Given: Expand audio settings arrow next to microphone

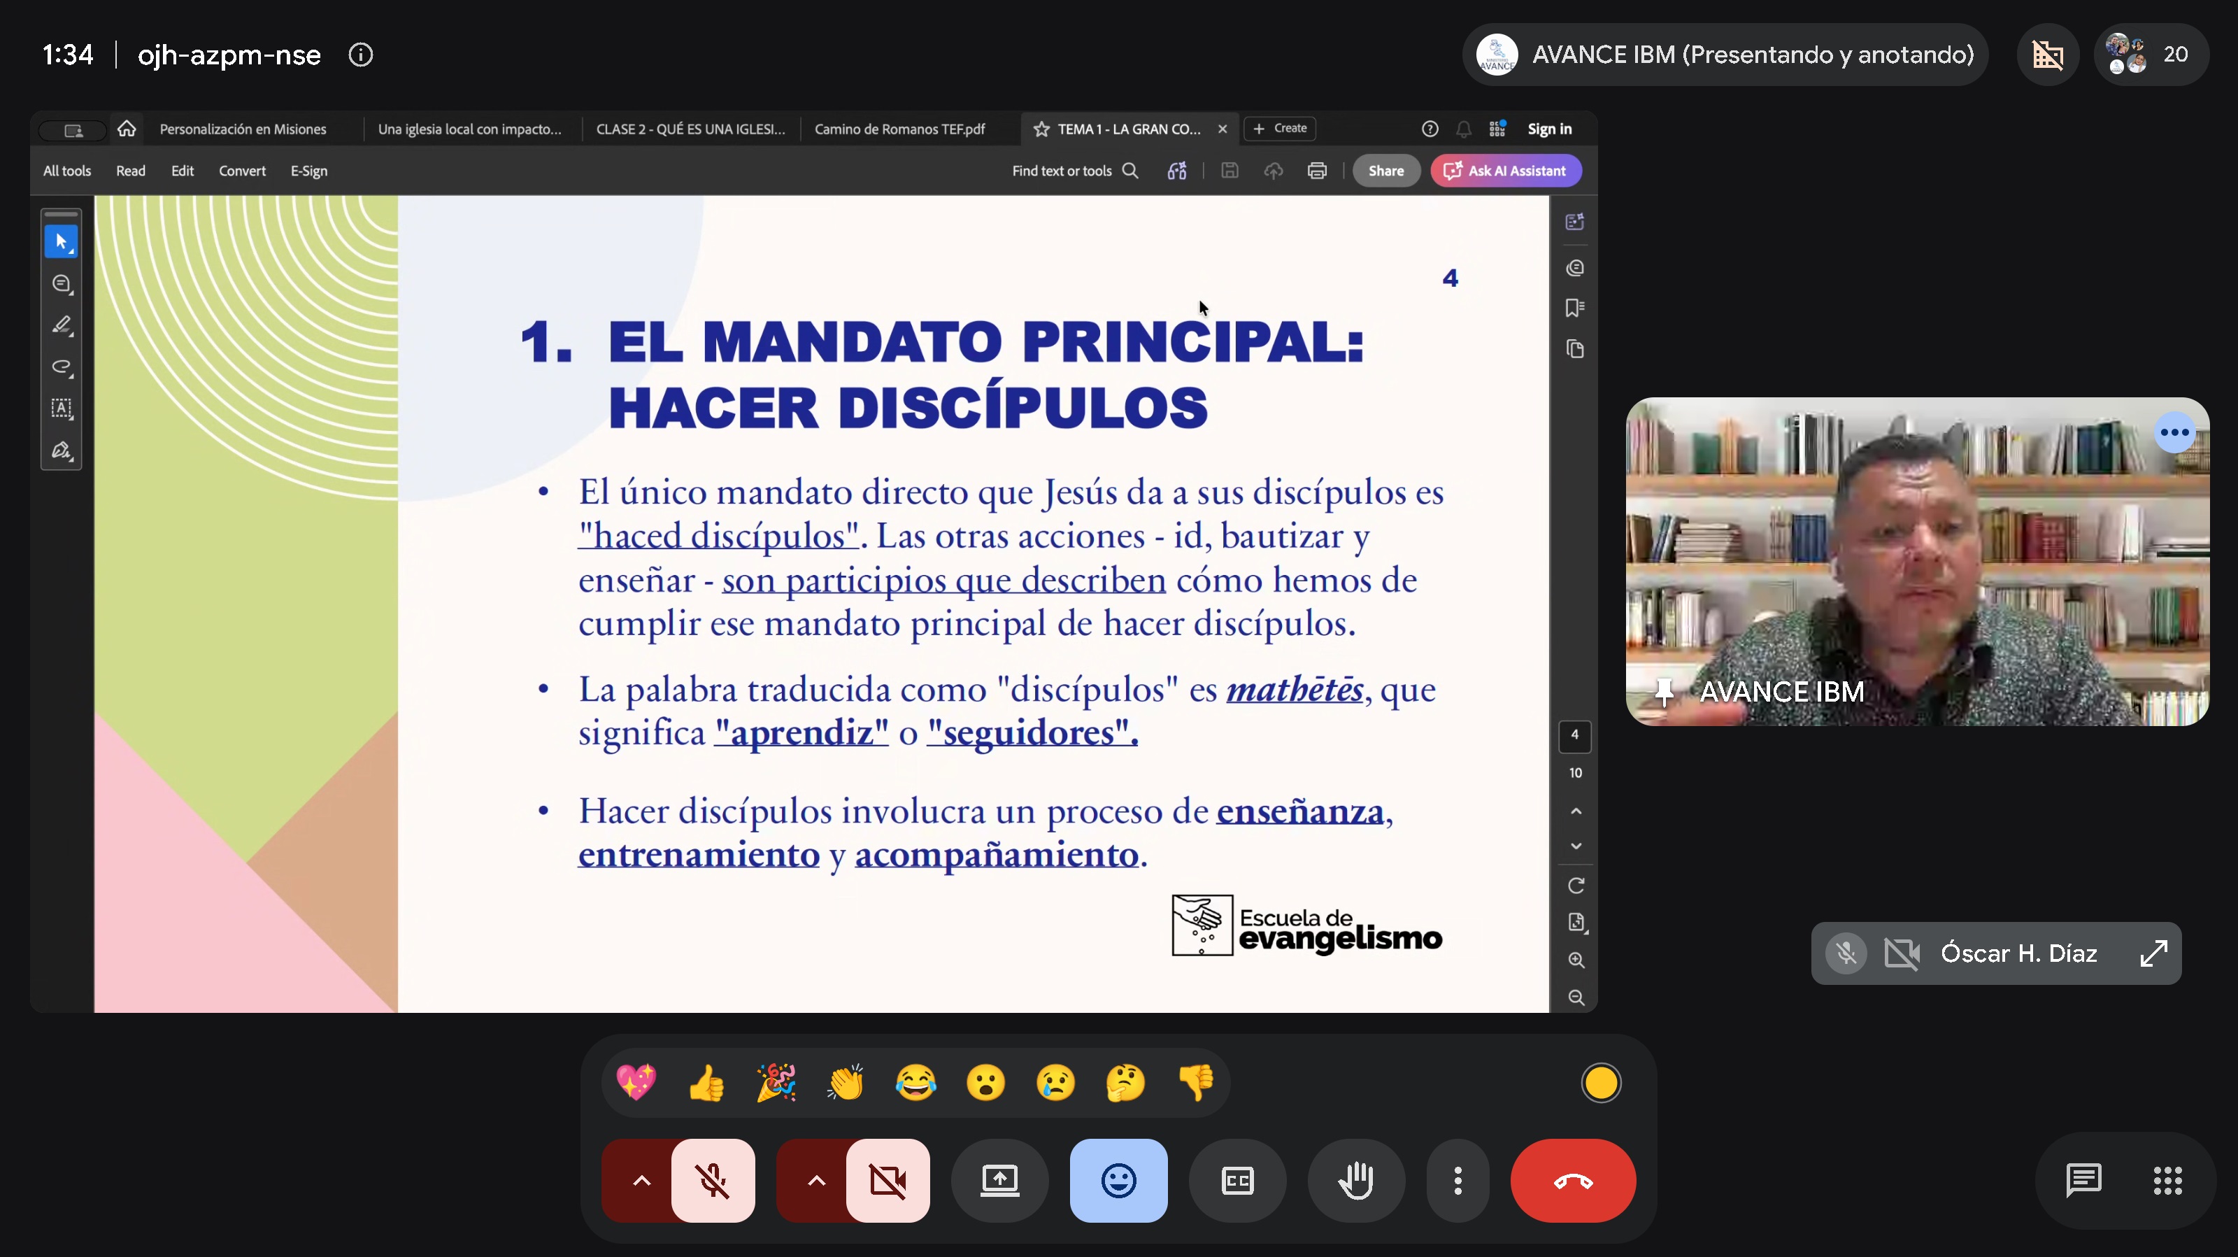Looking at the screenshot, I should point(641,1179).
